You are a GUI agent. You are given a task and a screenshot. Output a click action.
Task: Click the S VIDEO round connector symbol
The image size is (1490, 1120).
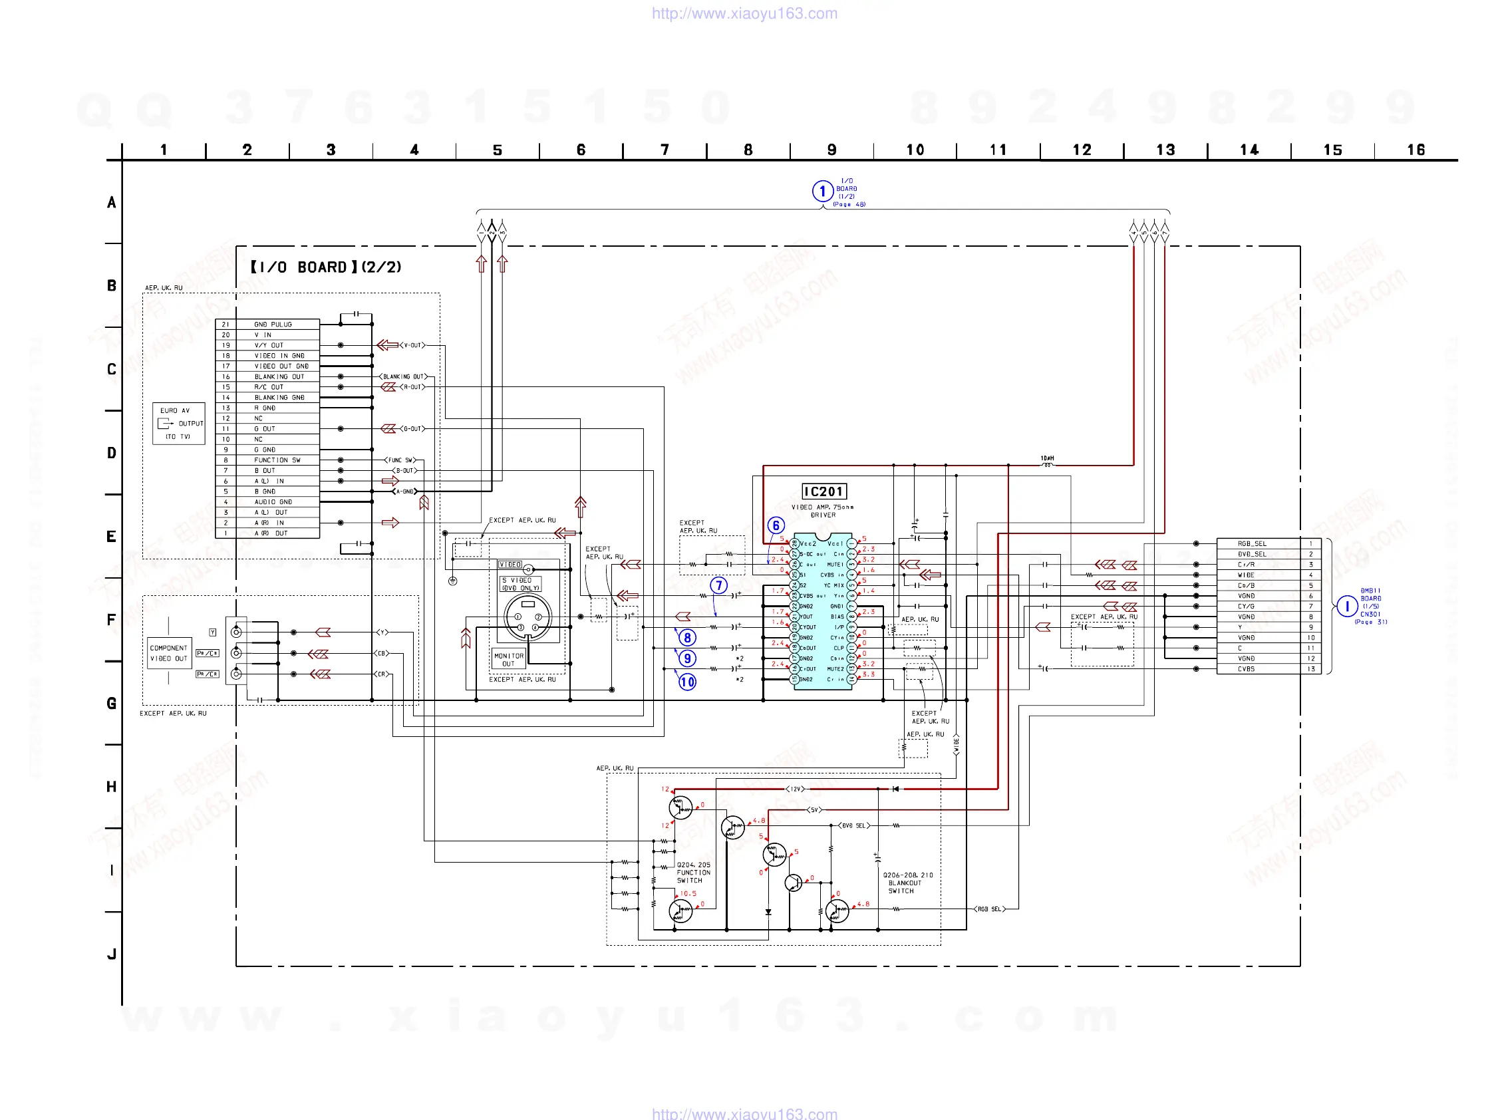coord(527,617)
